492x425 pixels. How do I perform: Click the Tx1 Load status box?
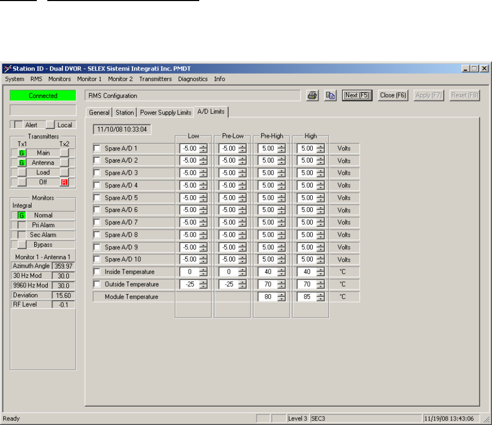click(22, 173)
